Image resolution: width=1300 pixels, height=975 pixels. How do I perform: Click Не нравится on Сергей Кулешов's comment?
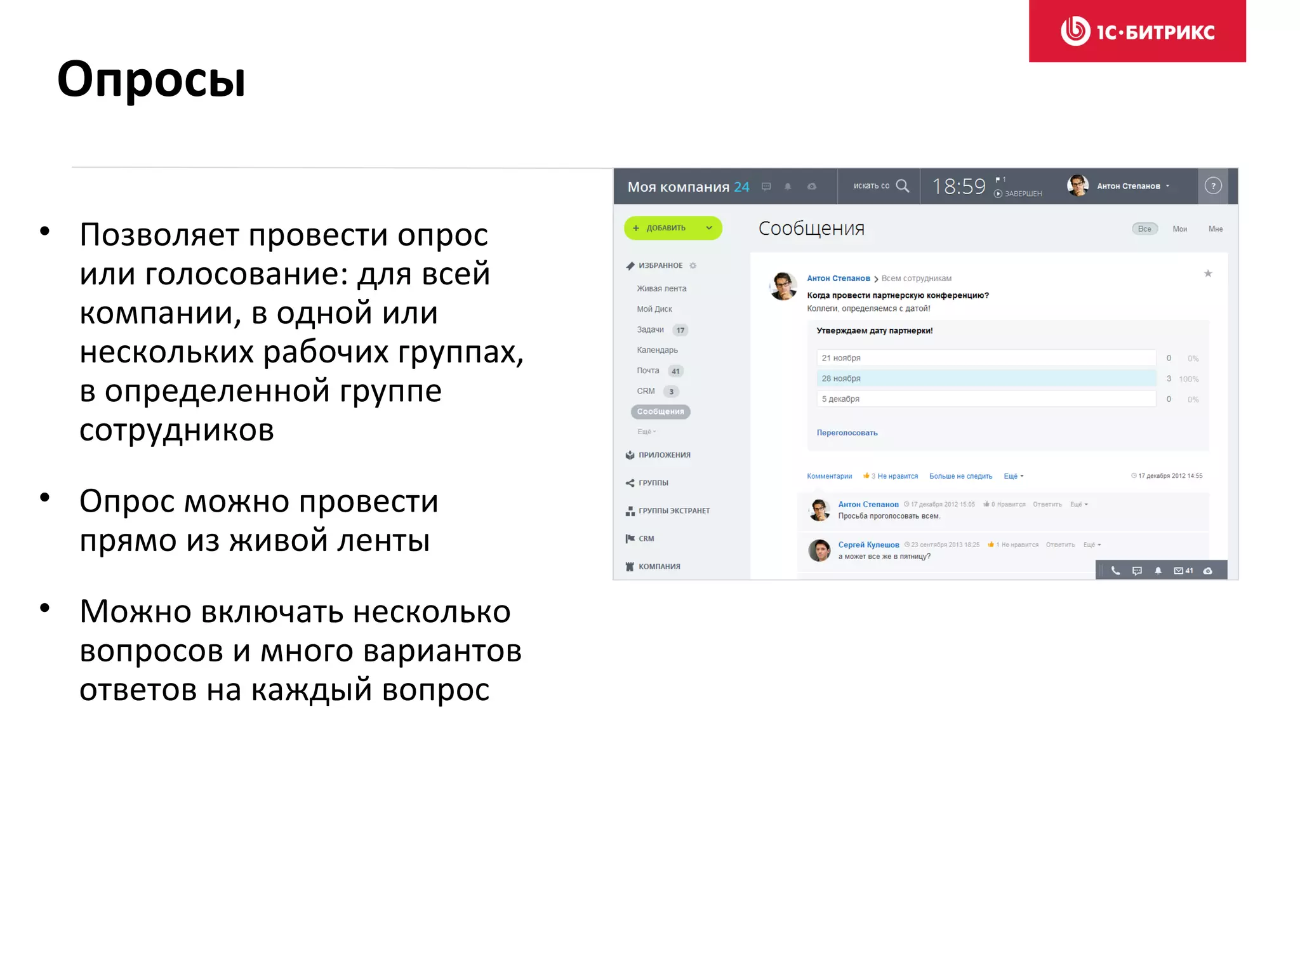coord(1019,545)
